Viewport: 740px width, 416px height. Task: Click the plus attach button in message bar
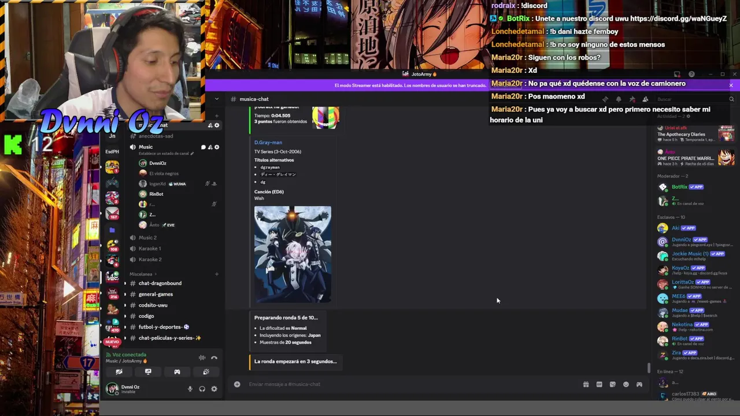[237, 384]
